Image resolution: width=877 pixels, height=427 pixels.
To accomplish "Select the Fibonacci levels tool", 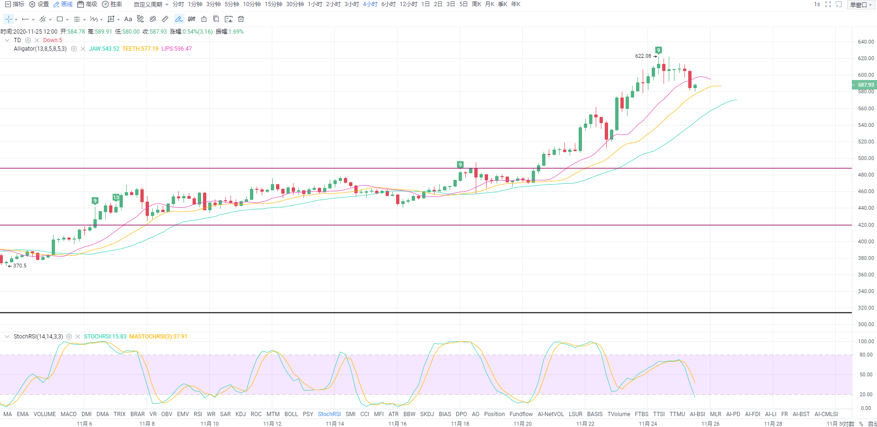I will pos(77,19).
